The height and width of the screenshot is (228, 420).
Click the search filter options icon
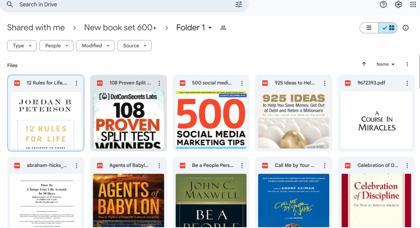tap(239, 5)
